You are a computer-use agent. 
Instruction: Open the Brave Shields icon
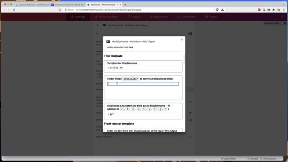(x=217, y=10)
